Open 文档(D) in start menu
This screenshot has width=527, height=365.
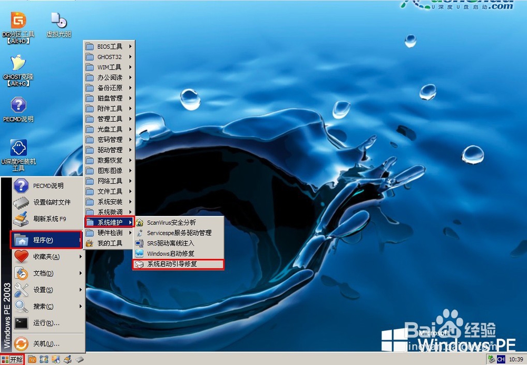pyautogui.click(x=48, y=273)
